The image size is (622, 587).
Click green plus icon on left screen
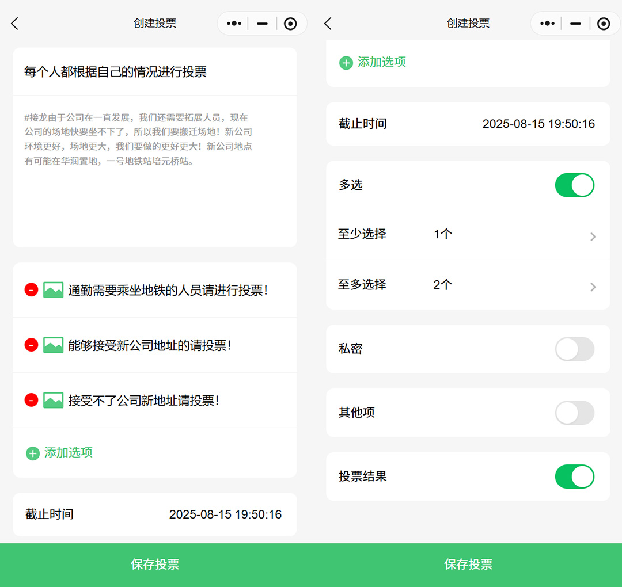pos(32,453)
